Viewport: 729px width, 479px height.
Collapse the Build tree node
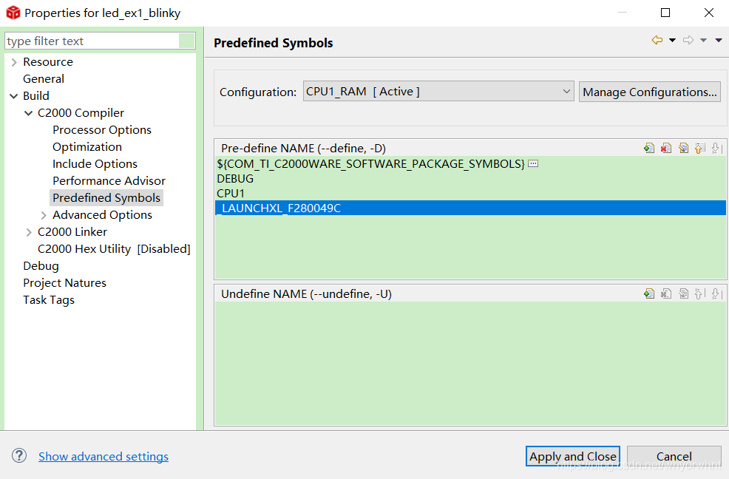pyautogui.click(x=13, y=96)
